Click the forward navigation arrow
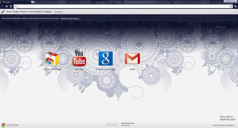This screenshot has height=128, width=238. 7,6
